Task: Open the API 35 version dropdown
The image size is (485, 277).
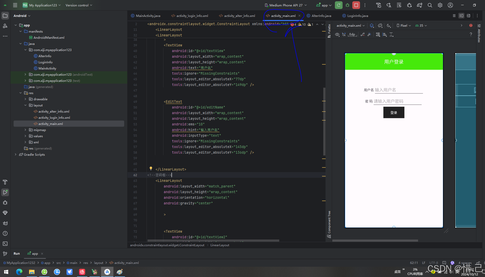Action: [x=421, y=25]
